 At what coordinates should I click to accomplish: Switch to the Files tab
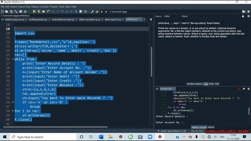tap(217, 84)
